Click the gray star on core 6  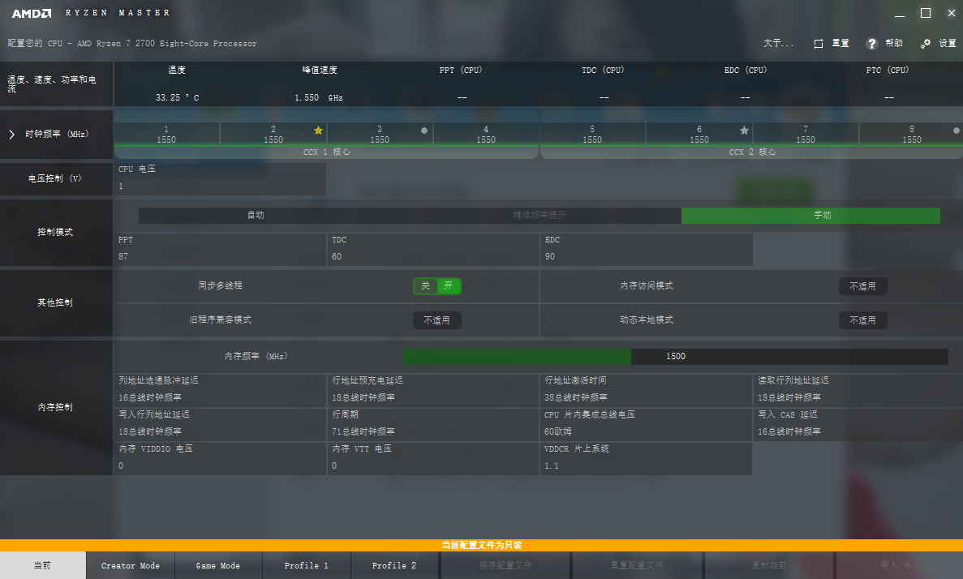coord(744,130)
